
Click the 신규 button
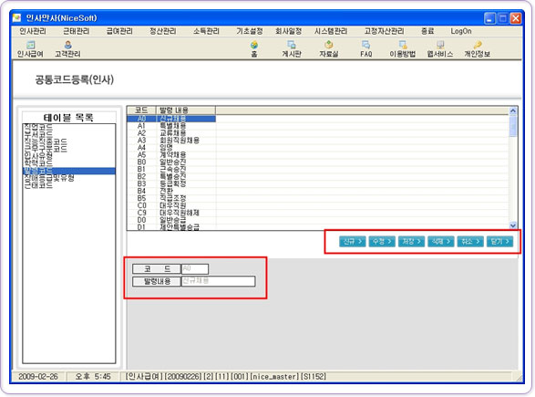[353, 242]
